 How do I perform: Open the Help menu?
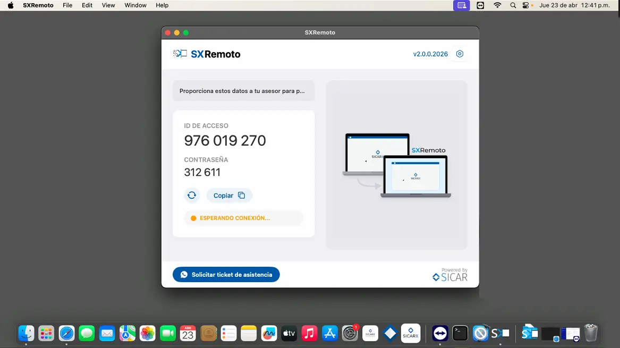coord(162,5)
